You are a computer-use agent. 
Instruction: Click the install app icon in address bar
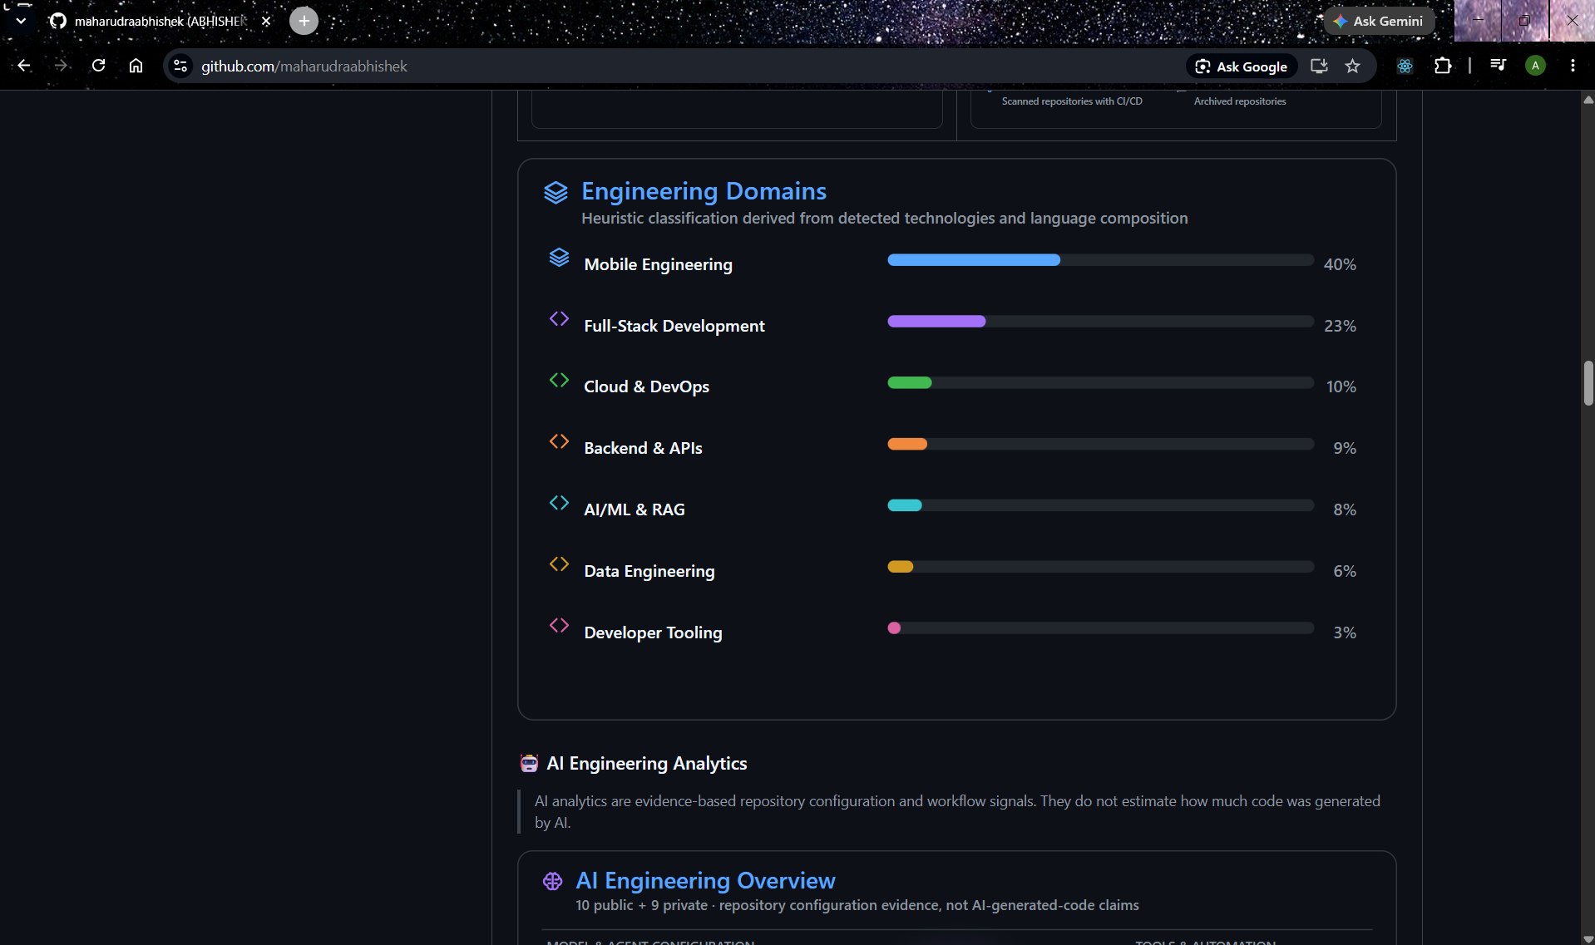tap(1319, 66)
